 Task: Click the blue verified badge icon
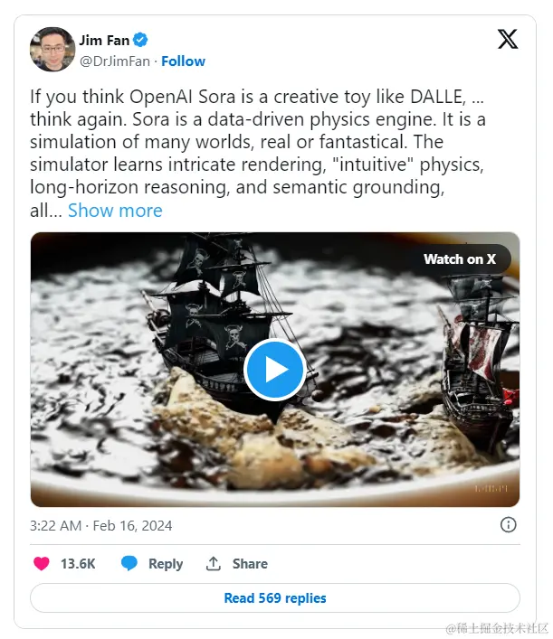tap(141, 40)
